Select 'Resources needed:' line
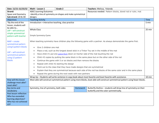Screen dimensions: 159x123 coord(114,11)
